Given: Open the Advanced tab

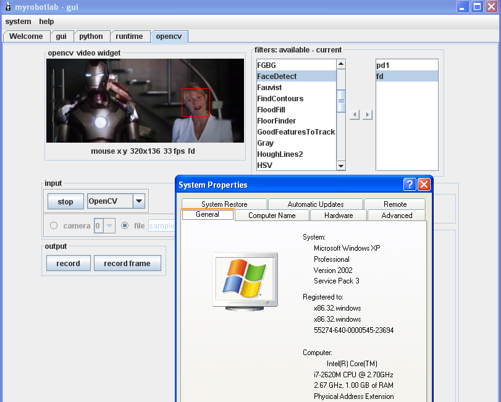Looking at the screenshot, I should [397, 216].
